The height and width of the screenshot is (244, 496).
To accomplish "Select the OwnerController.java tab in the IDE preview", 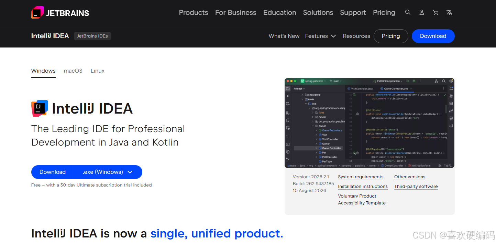I will [396, 89].
